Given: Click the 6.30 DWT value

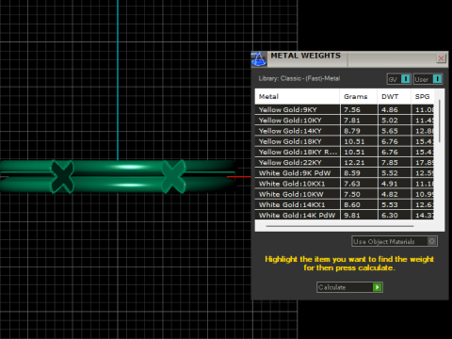Looking at the screenshot, I should tap(390, 216).
